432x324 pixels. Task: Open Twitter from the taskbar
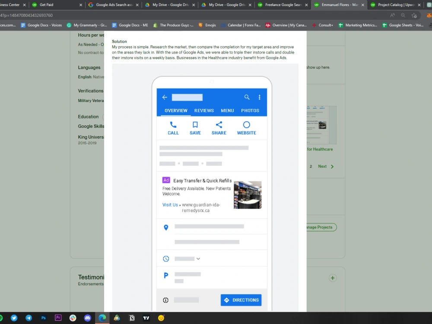pos(14,318)
